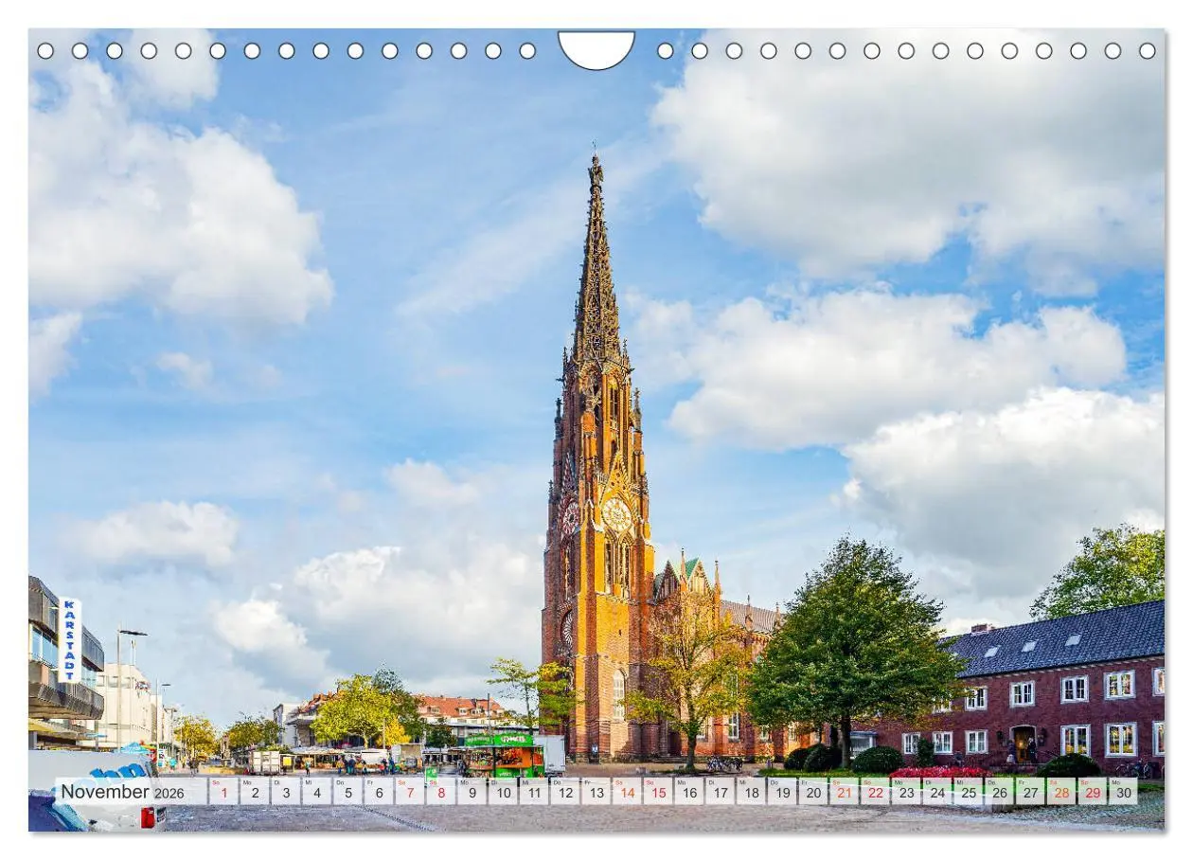Select calendar day 19

tap(782, 792)
